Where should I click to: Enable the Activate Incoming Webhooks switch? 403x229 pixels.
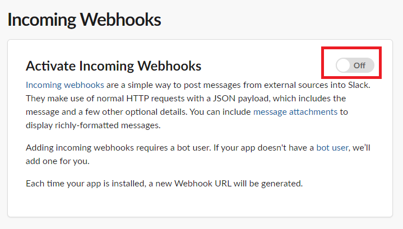[x=353, y=66]
